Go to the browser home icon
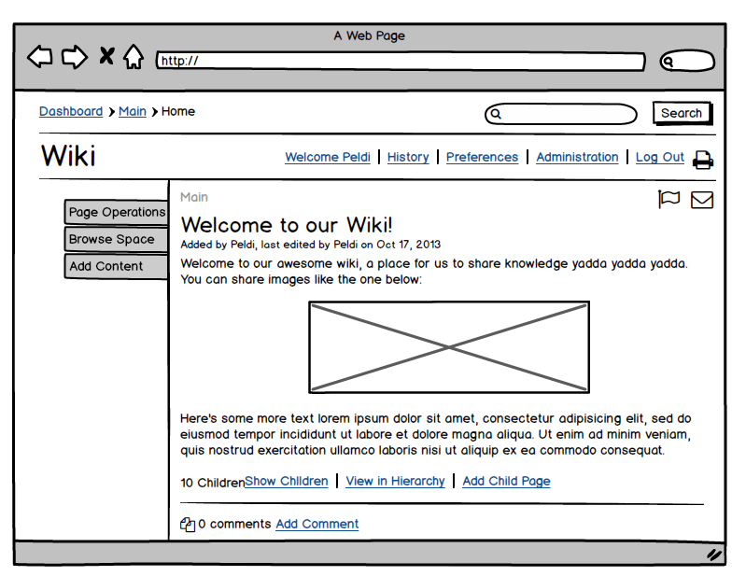This screenshot has width=746, height=576. click(x=134, y=57)
